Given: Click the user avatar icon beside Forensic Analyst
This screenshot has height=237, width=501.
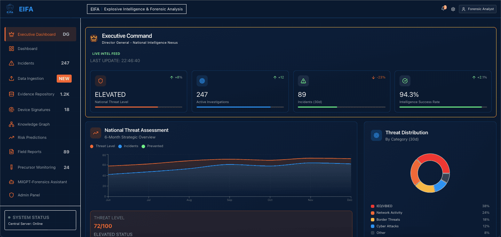Looking at the screenshot, I should [x=463, y=9].
